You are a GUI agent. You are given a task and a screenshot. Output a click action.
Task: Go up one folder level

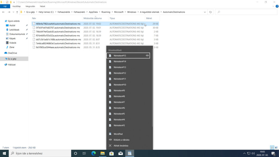(17, 12)
